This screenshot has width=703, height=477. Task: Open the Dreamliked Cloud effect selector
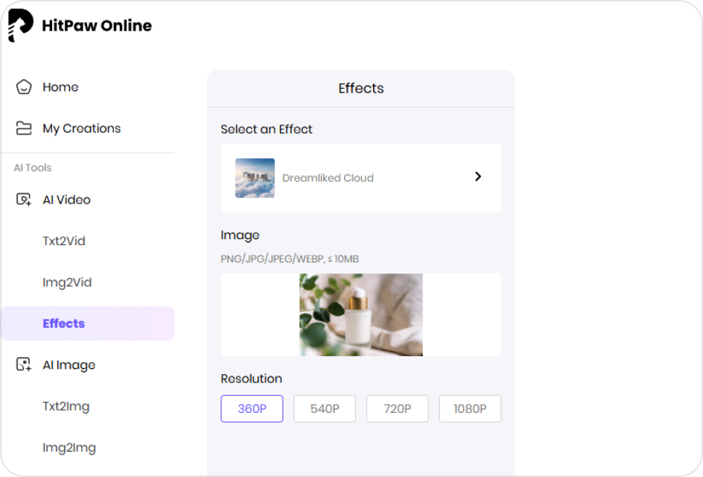point(360,178)
